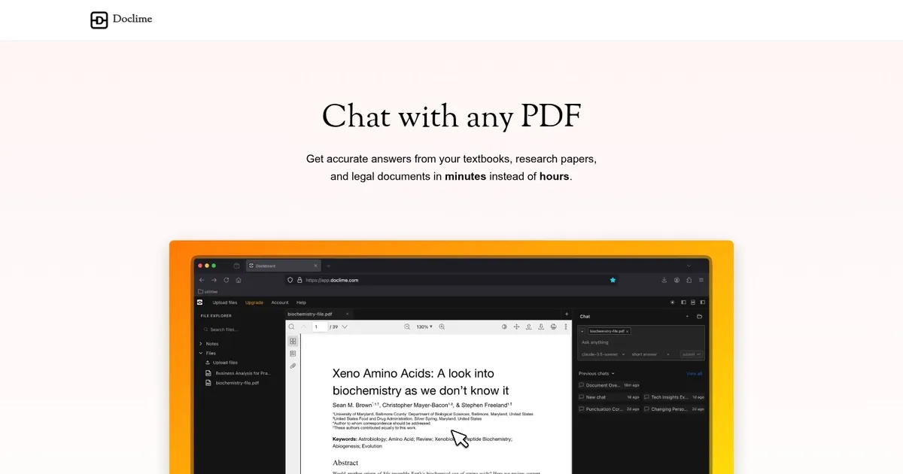
Task: Click the browser forward arrow
Action: [x=214, y=280]
